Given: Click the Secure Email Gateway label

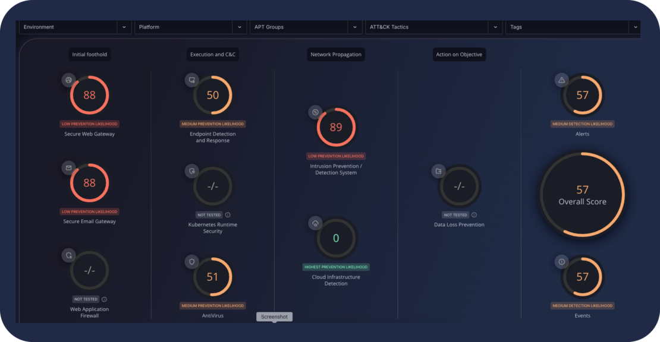Looking at the screenshot, I should [90, 221].
